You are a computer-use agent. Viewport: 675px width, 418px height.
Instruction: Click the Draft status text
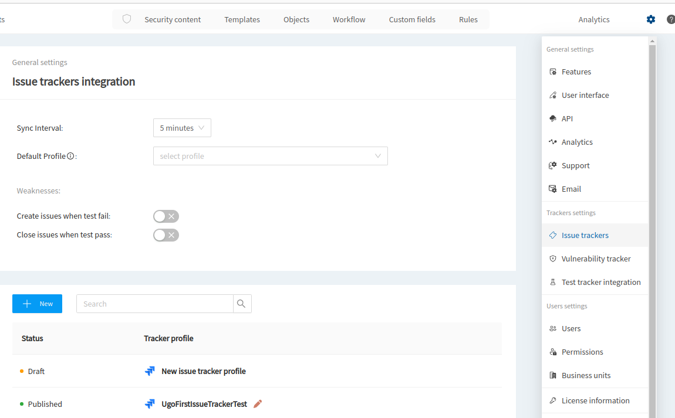36,371
